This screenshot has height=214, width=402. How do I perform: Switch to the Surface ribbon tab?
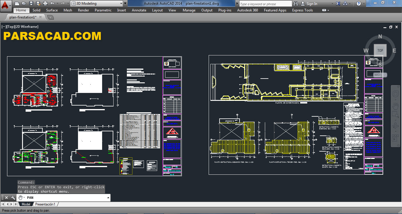click(52, 10)
